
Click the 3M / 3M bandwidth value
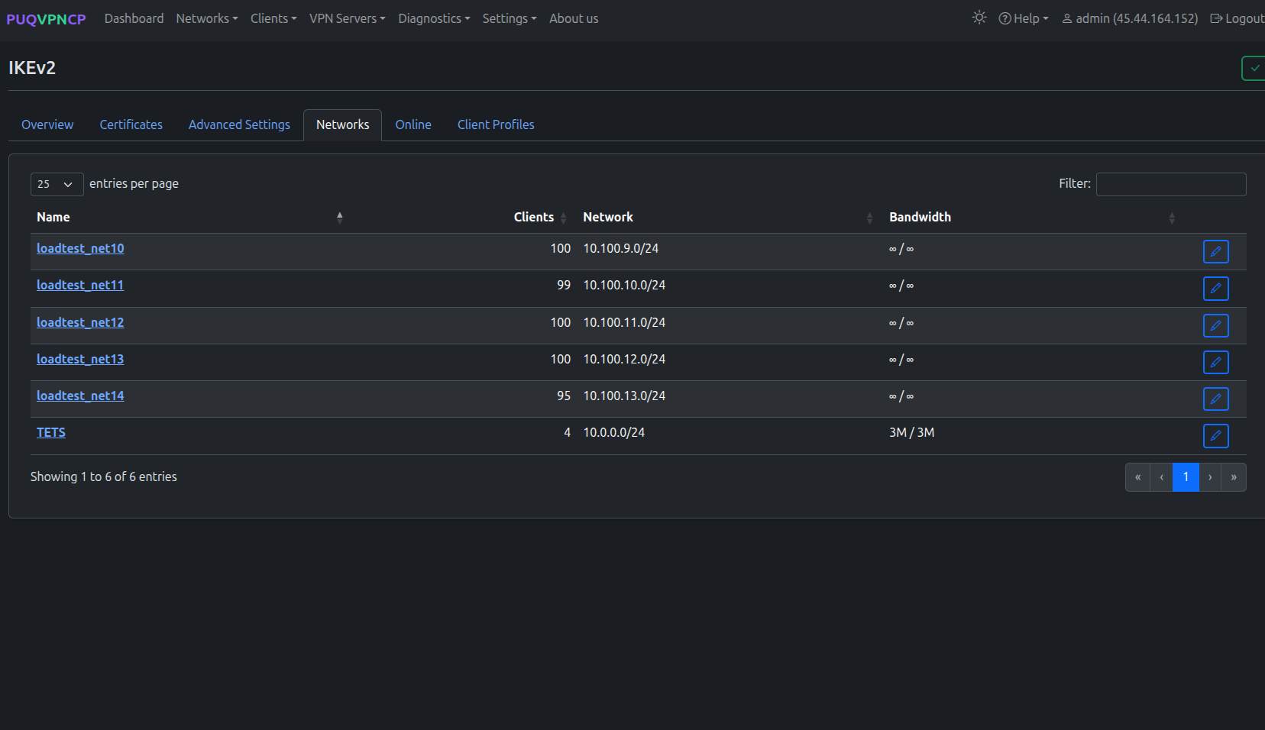click(912, 432)
